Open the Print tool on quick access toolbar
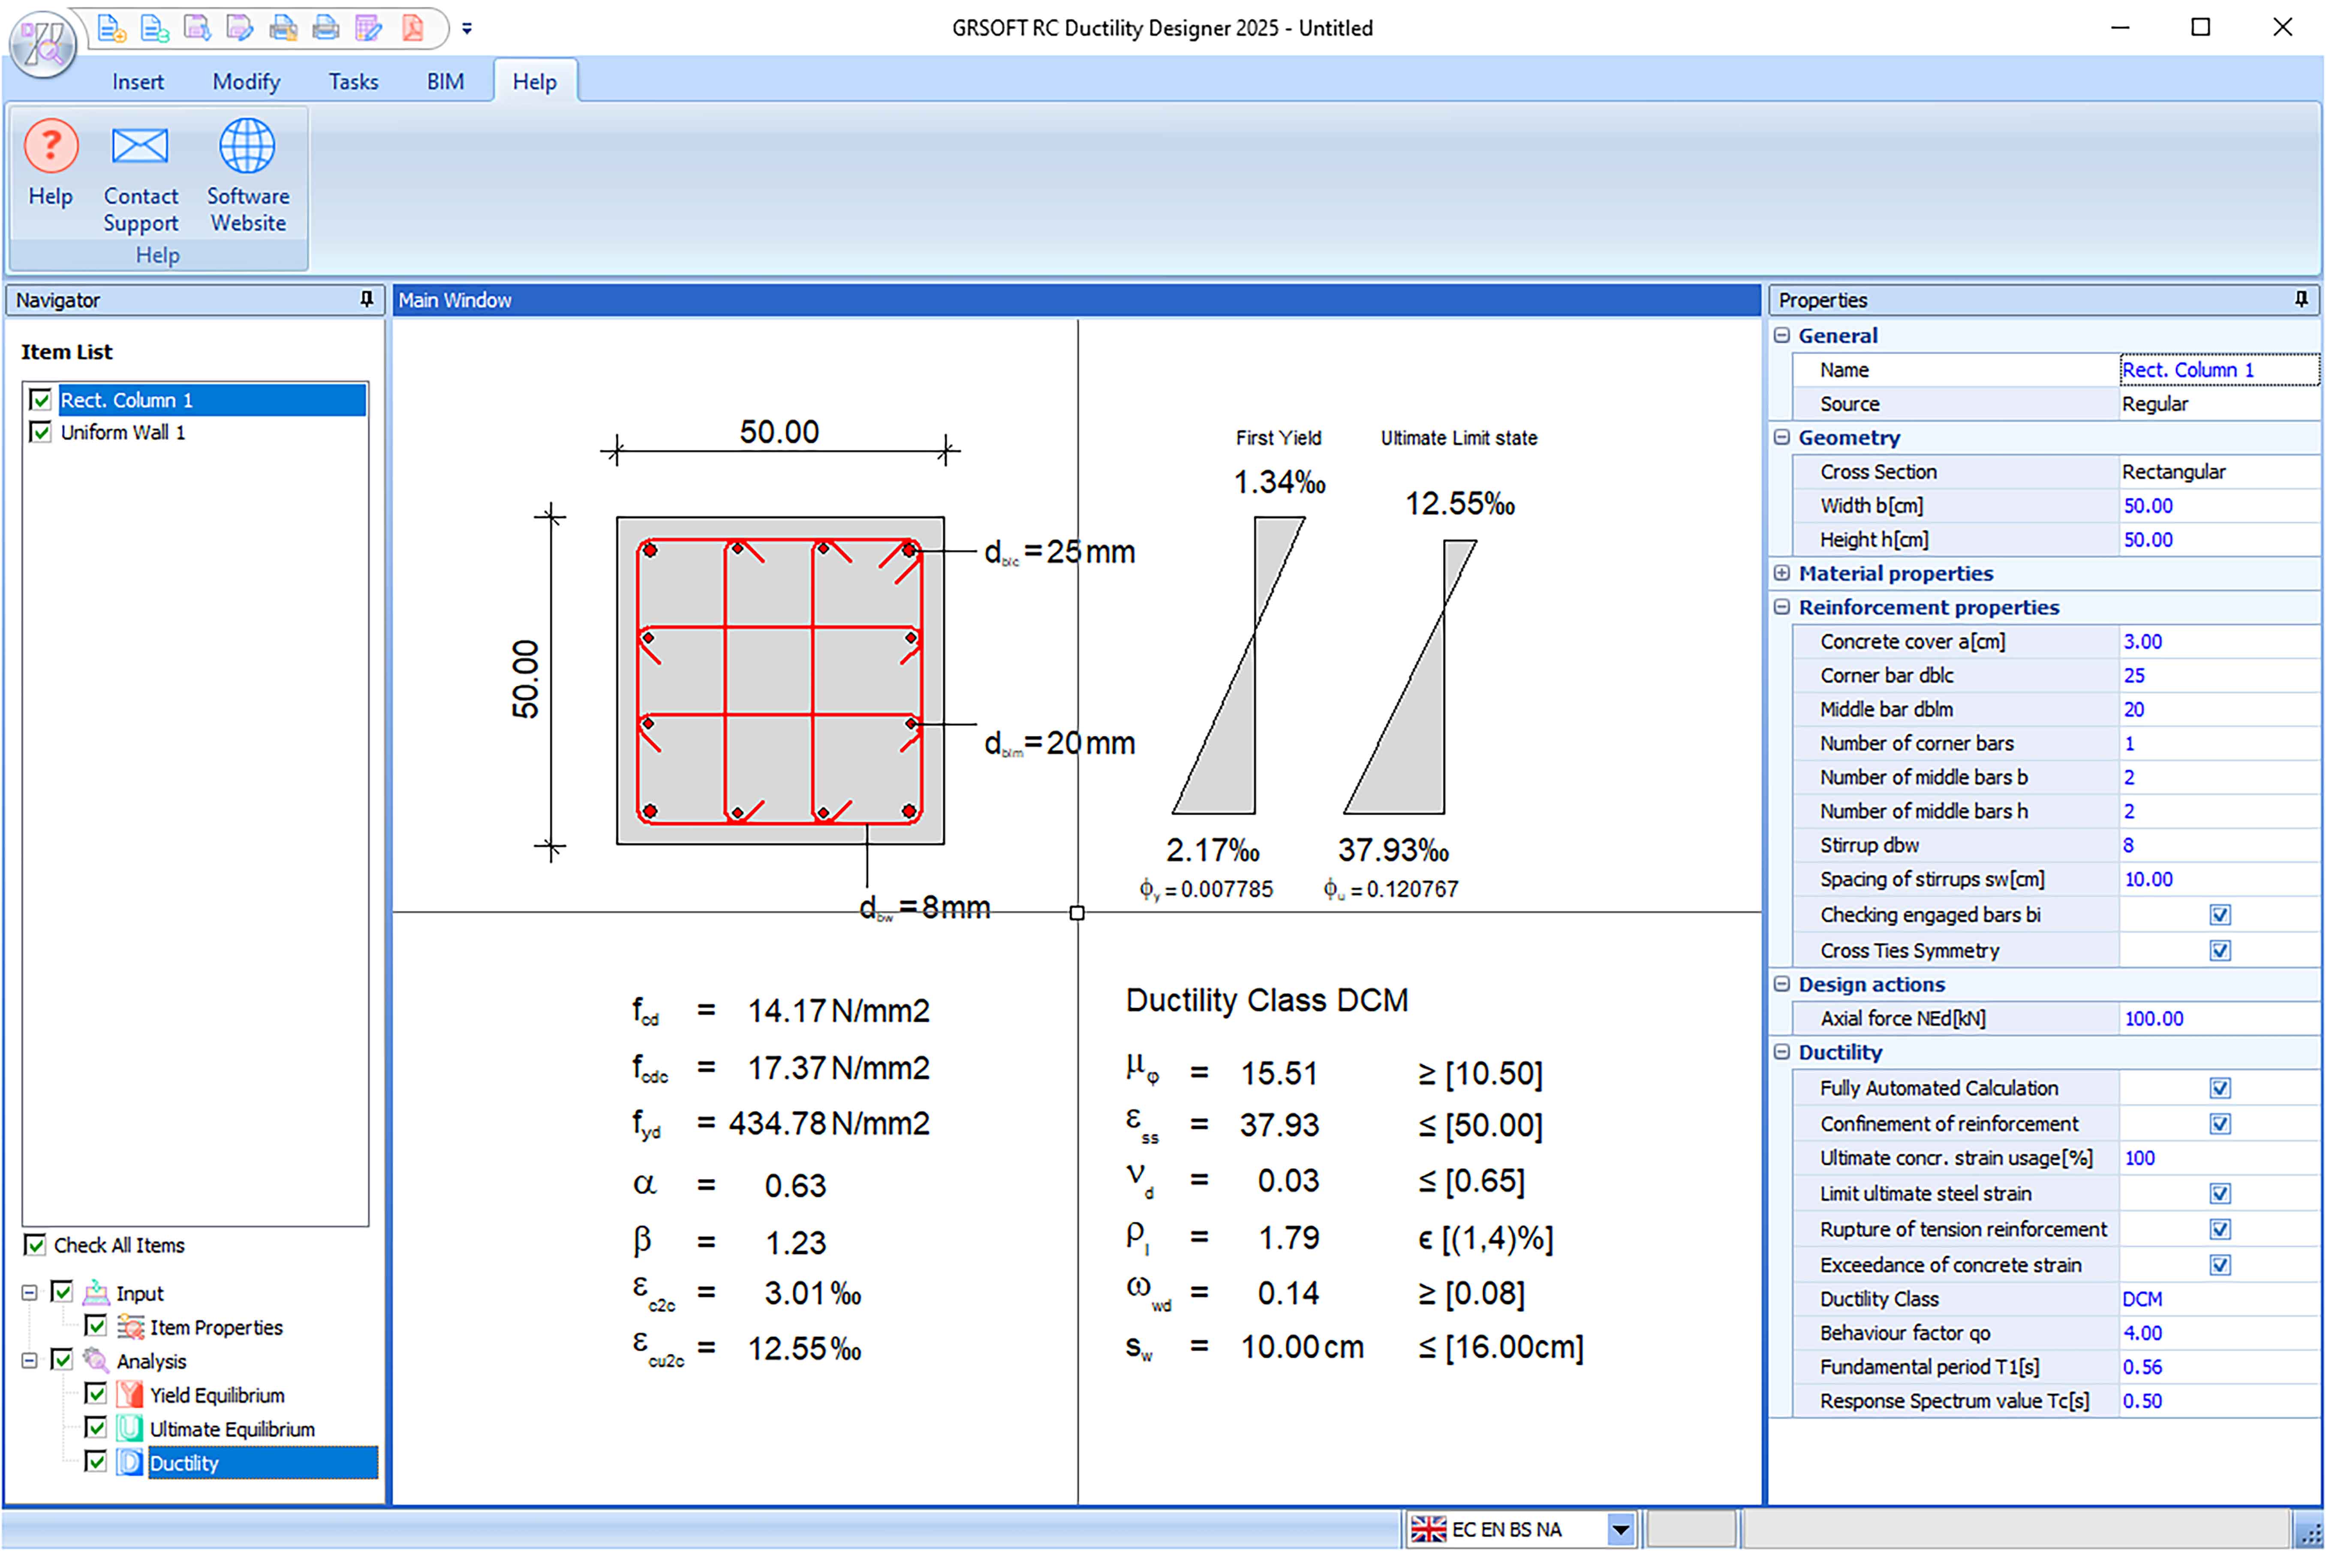 point(326,28)
